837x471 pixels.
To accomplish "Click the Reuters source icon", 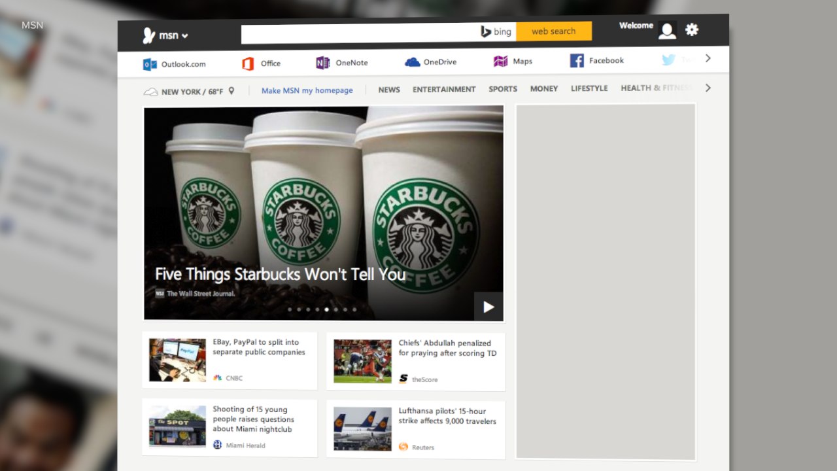I will [x=403, y=447].
